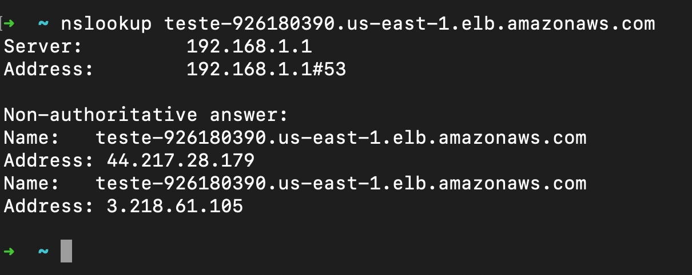Image resolution: width=692 pixels, height=275 pixels.
Task: Click the 'Address:' label before 3.218.61.105
Action: click(49, 207)
